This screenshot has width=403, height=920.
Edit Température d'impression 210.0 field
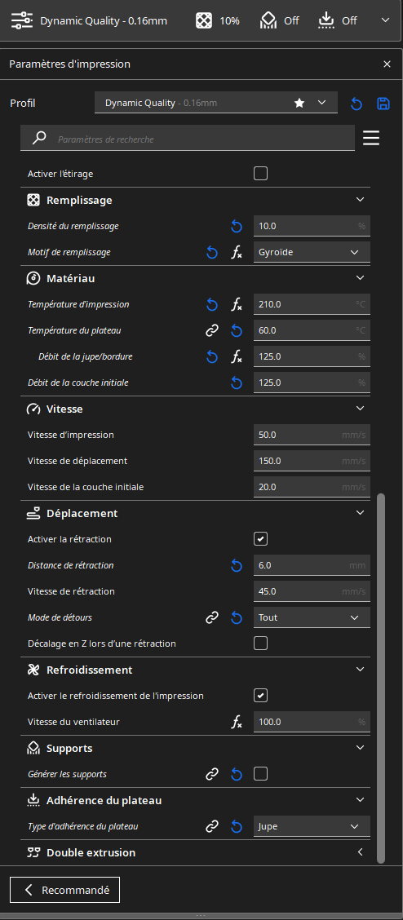[x=312, y=304]
